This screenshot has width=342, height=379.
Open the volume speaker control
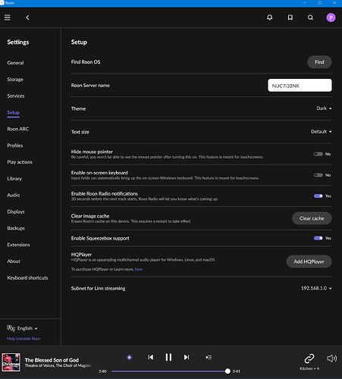331,359
